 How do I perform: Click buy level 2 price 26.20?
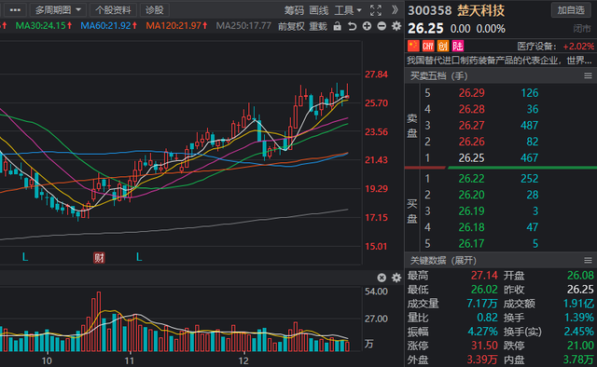(472, 195)
